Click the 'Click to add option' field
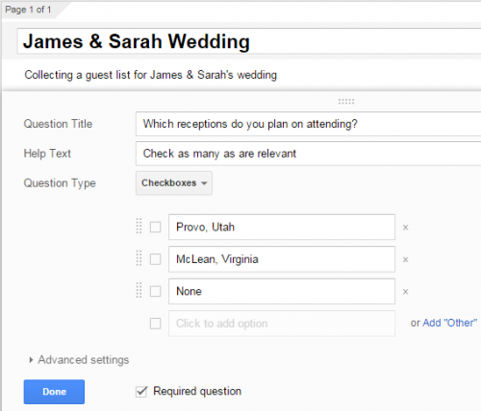This screenshot has width=481, height=411. pos(282,324)
